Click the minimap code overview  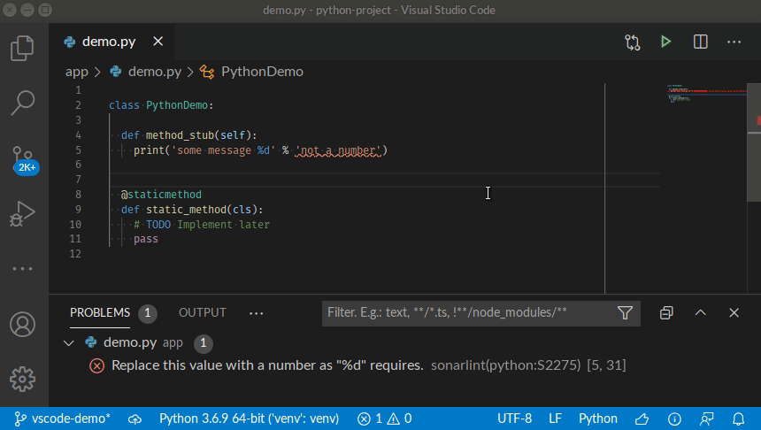[705, 93]
